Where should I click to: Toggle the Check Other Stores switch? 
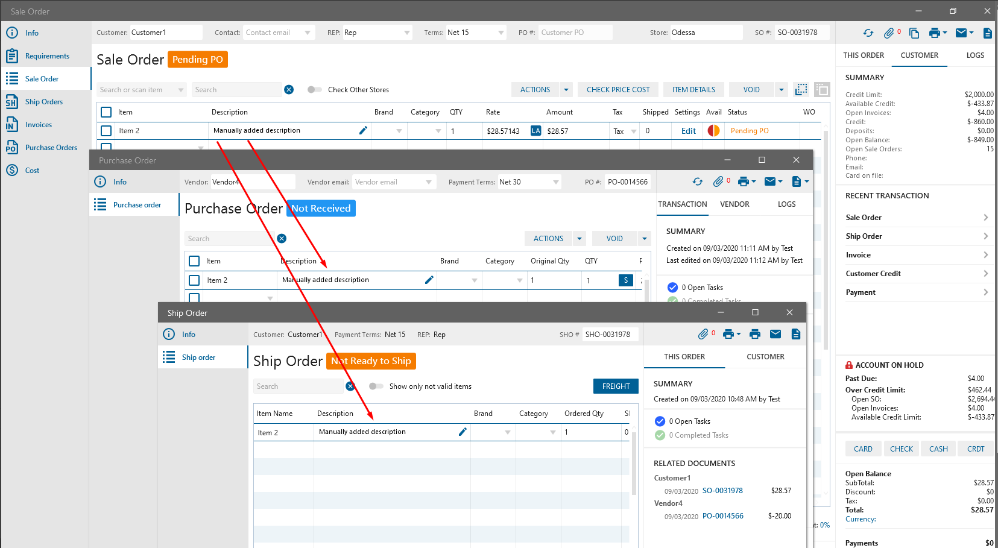(314, 90)
